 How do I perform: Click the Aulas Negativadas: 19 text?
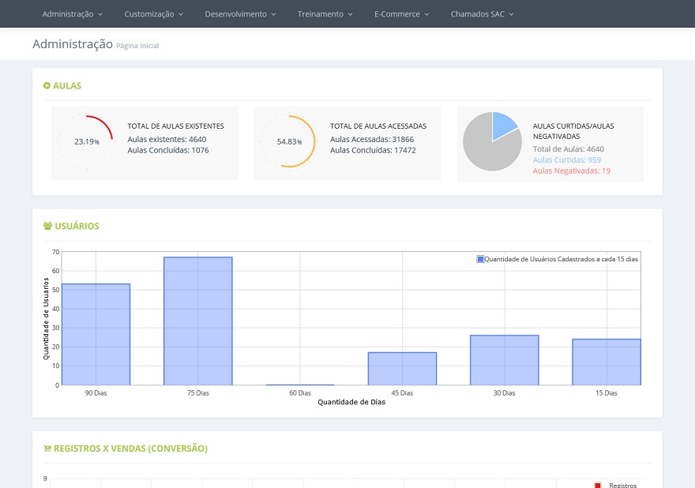(x=571, y=171)
